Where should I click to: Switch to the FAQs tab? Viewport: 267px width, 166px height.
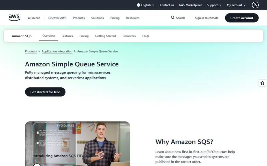click(x=146, y=36)
